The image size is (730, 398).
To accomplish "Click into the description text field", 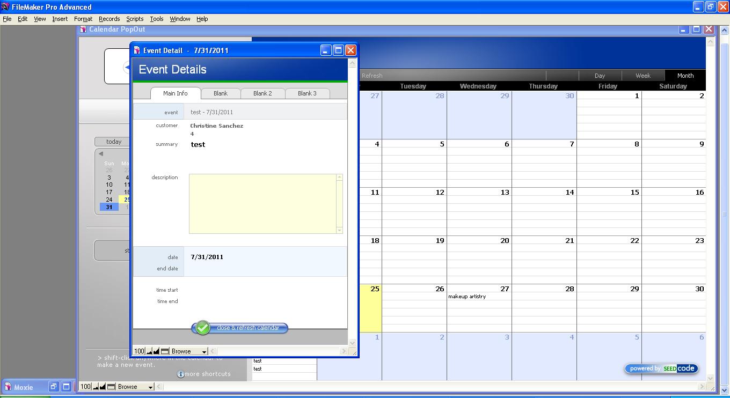I will point(263,204).
